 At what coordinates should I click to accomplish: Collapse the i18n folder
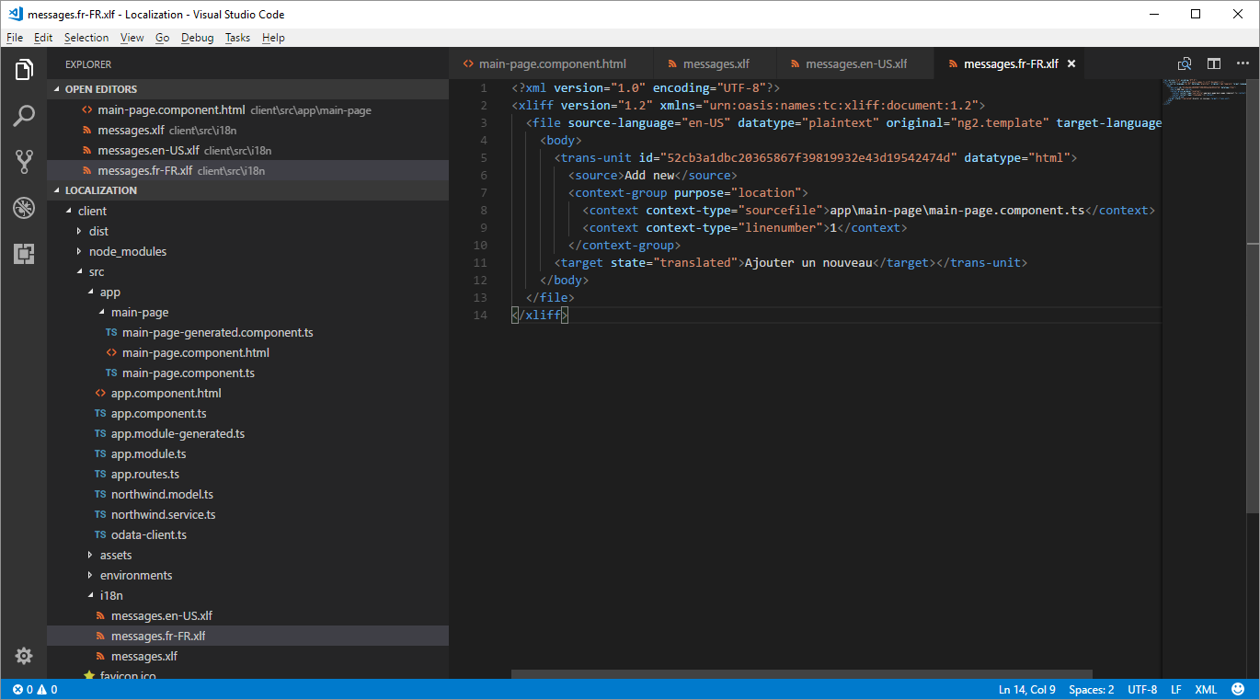pos(247,595)
